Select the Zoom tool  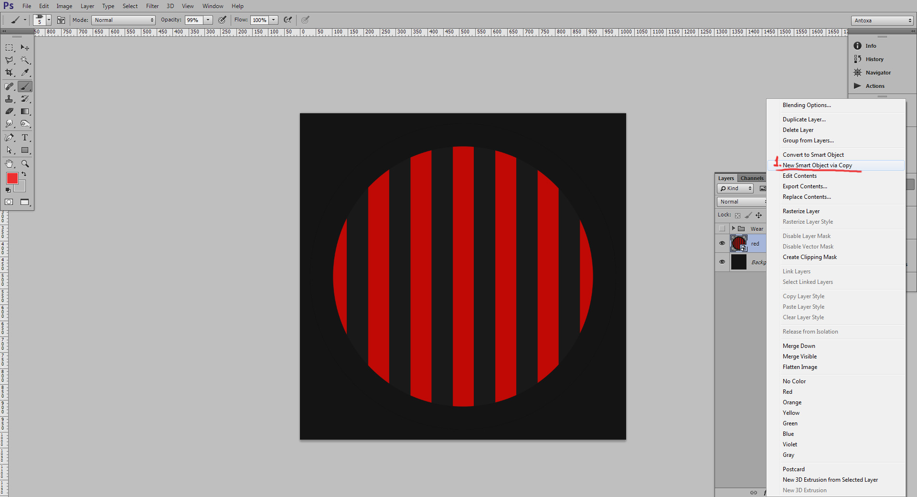[x=25, y=164]
